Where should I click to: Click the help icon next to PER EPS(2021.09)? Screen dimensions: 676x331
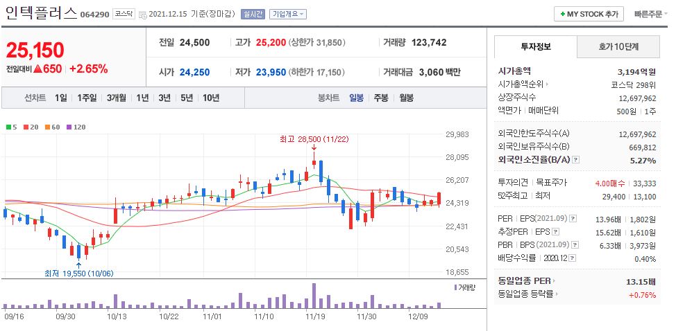coord(573,219)
